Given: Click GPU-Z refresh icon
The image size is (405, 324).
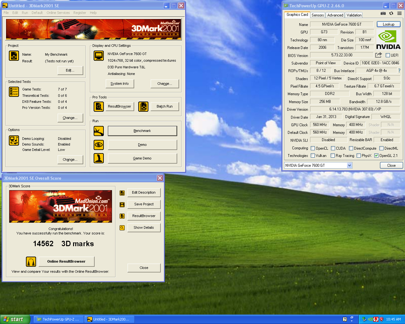Looking at the screenshot, I should pyautogui.click(x=391, y=14).
